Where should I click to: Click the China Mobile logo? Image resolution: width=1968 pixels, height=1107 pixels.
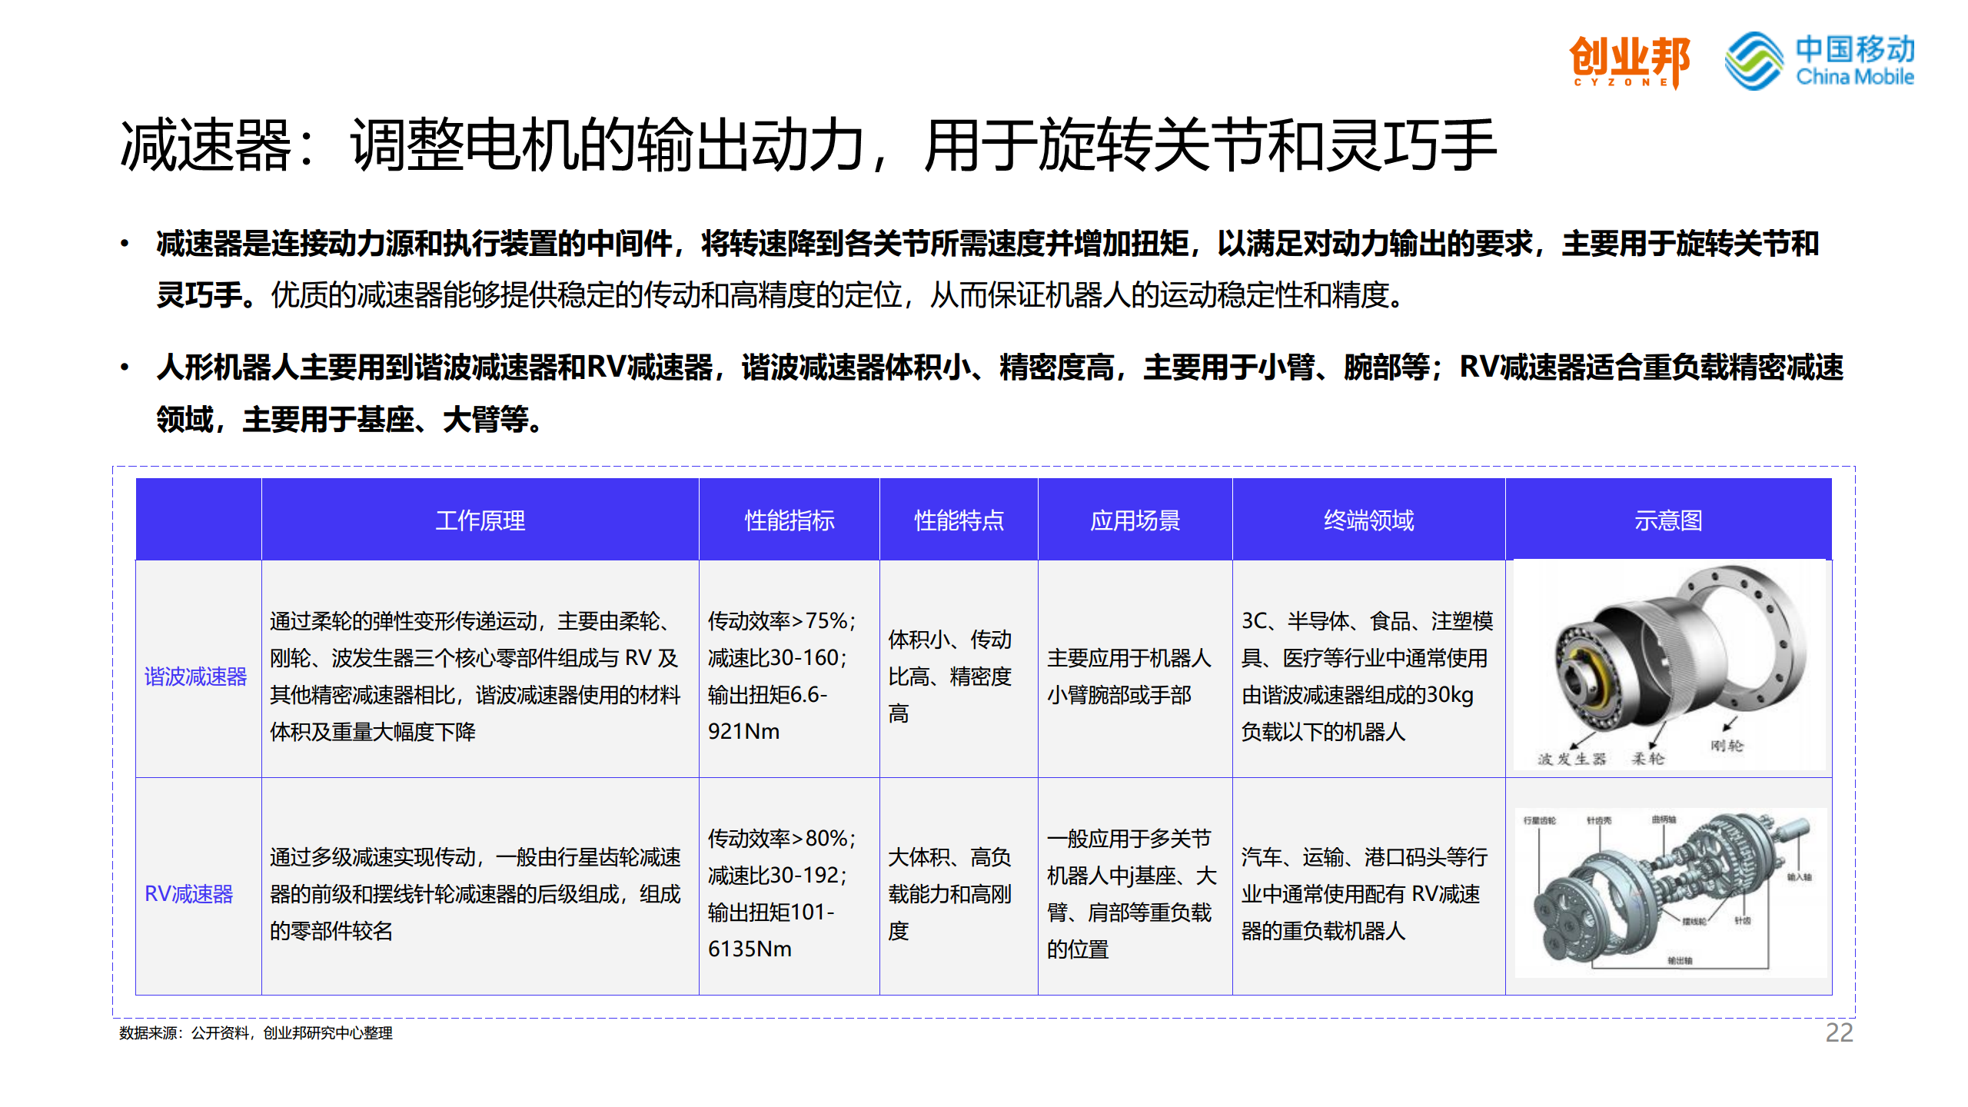(x=1820, y=61)
